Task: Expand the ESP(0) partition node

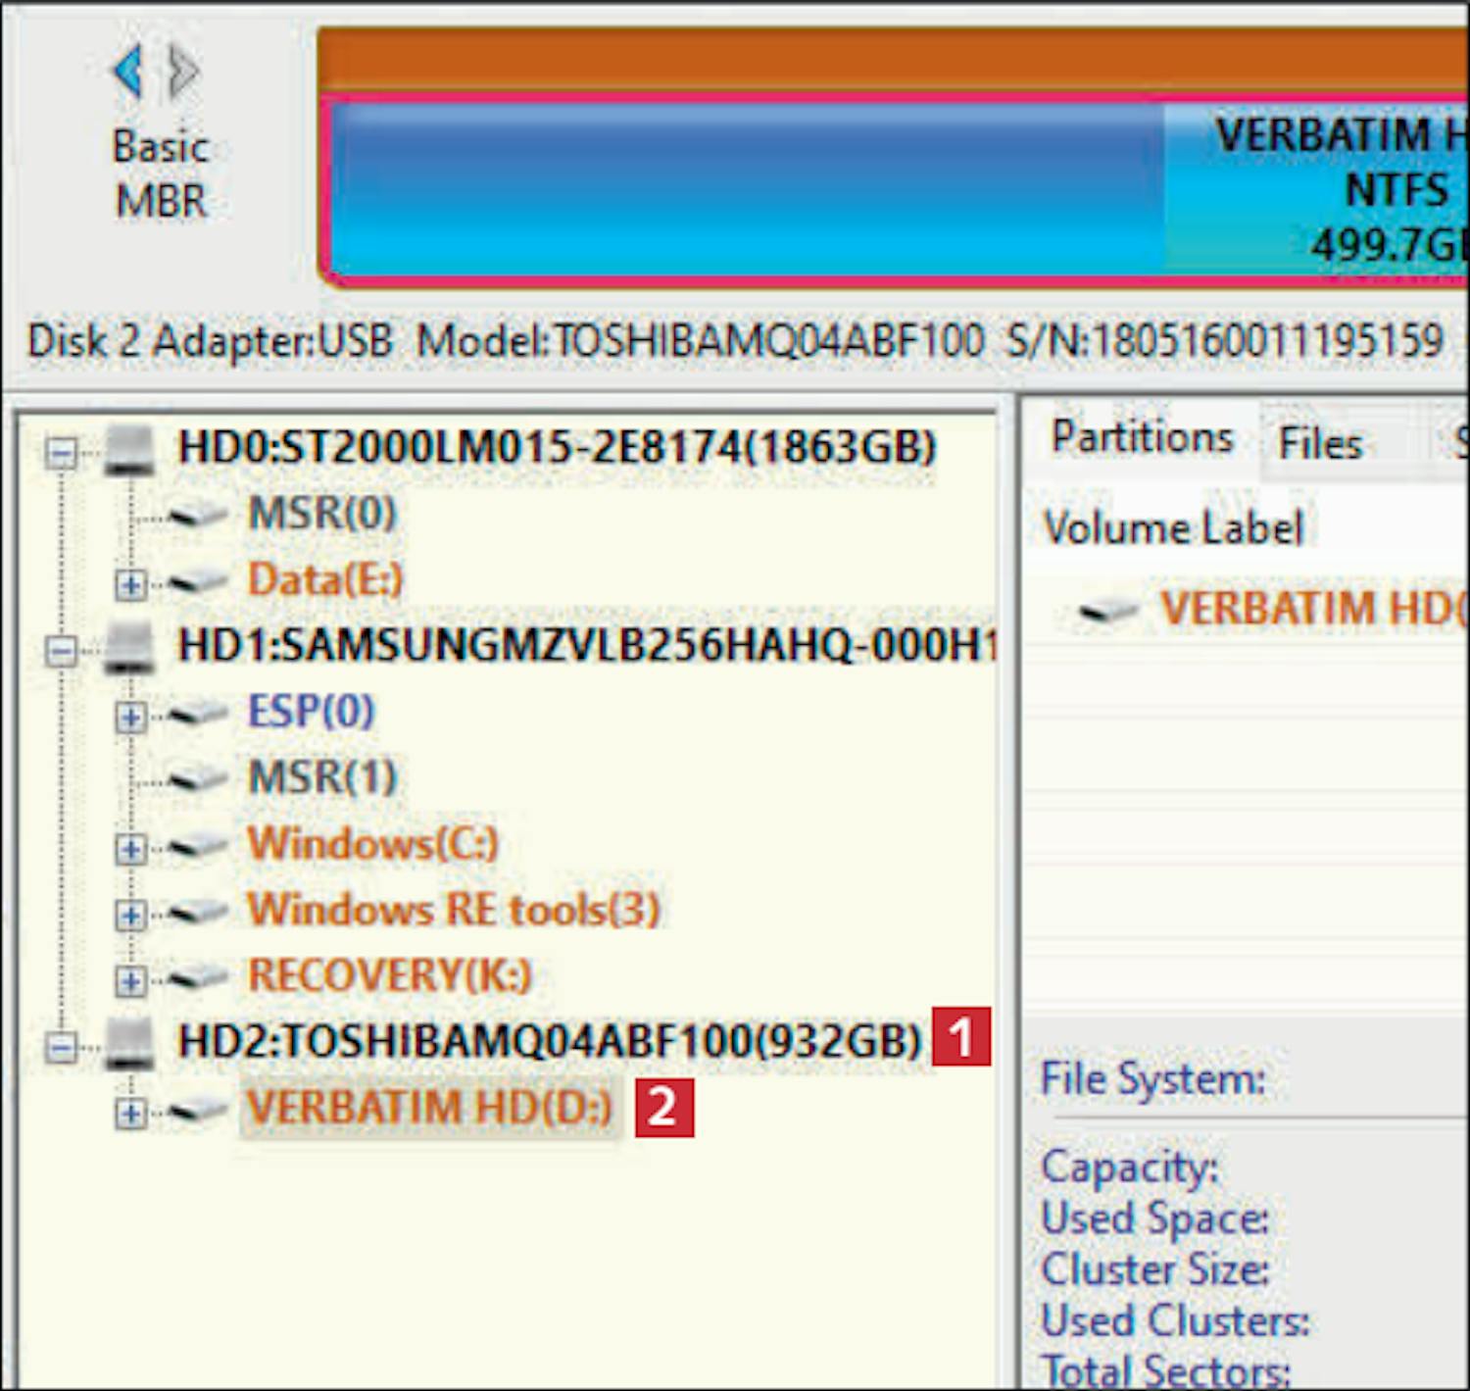Action: [129, 717]
